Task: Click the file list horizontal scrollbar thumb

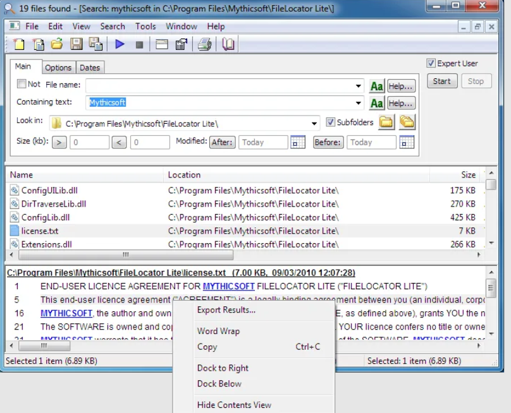Action: click(126, 255)
